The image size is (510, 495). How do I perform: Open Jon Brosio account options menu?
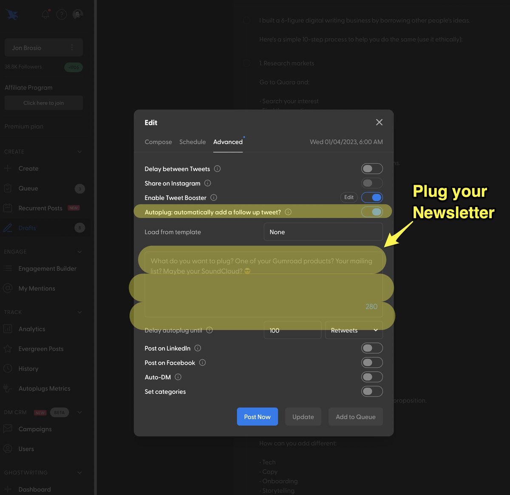coord(72,48)
